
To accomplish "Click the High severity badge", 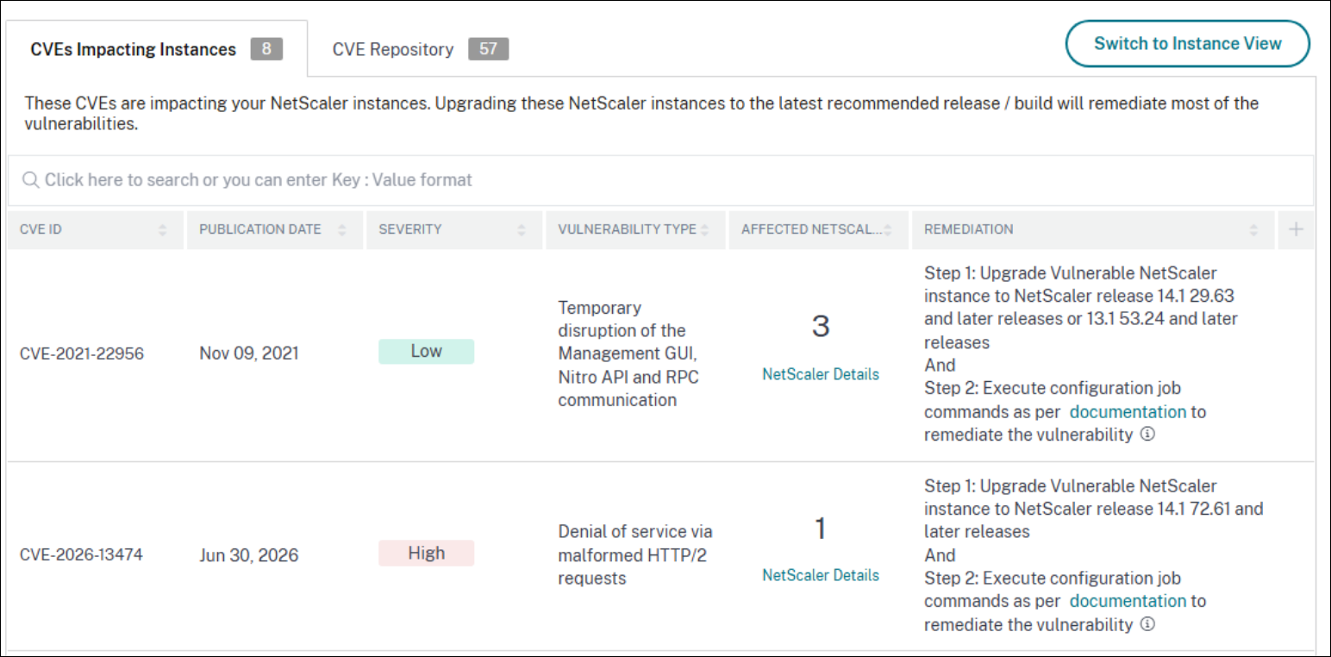I will 426,553.
